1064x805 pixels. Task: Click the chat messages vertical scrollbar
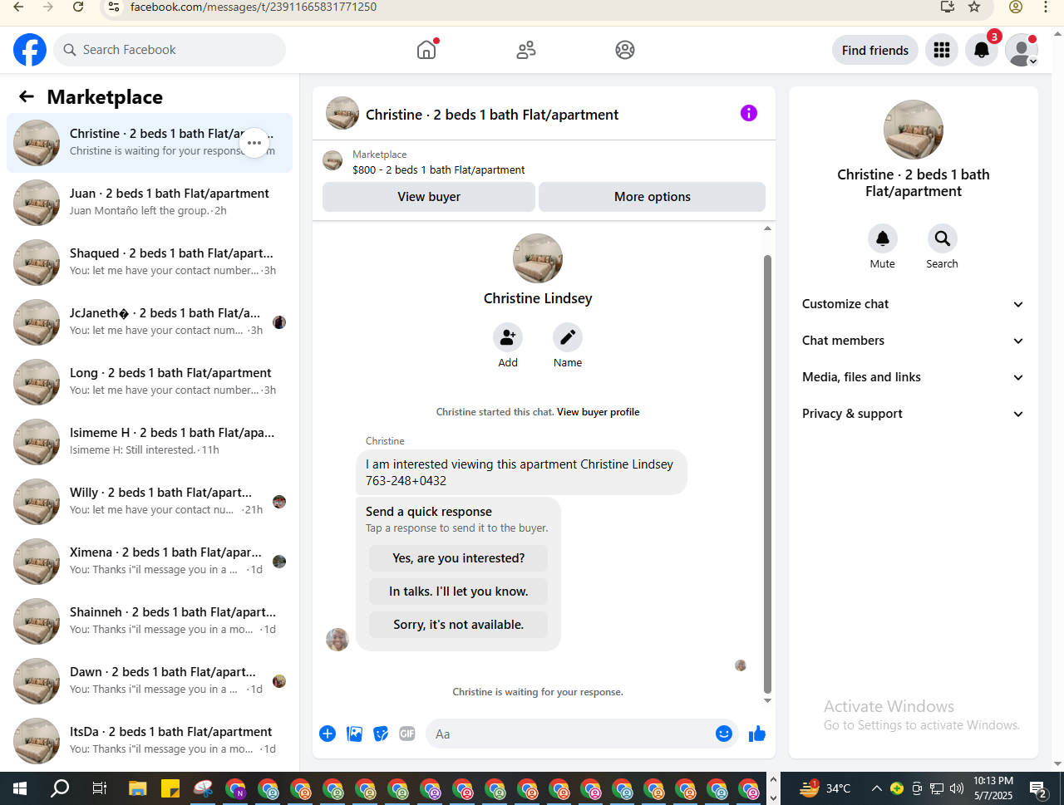(x=767, y=474)
